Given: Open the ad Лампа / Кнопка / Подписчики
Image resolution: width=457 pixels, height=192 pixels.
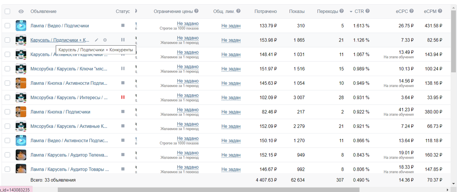Looking at the screenshot, I should click(60, 112).
